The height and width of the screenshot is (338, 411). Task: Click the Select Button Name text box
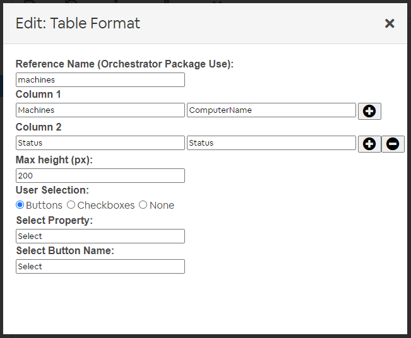[x=100, y=267]
